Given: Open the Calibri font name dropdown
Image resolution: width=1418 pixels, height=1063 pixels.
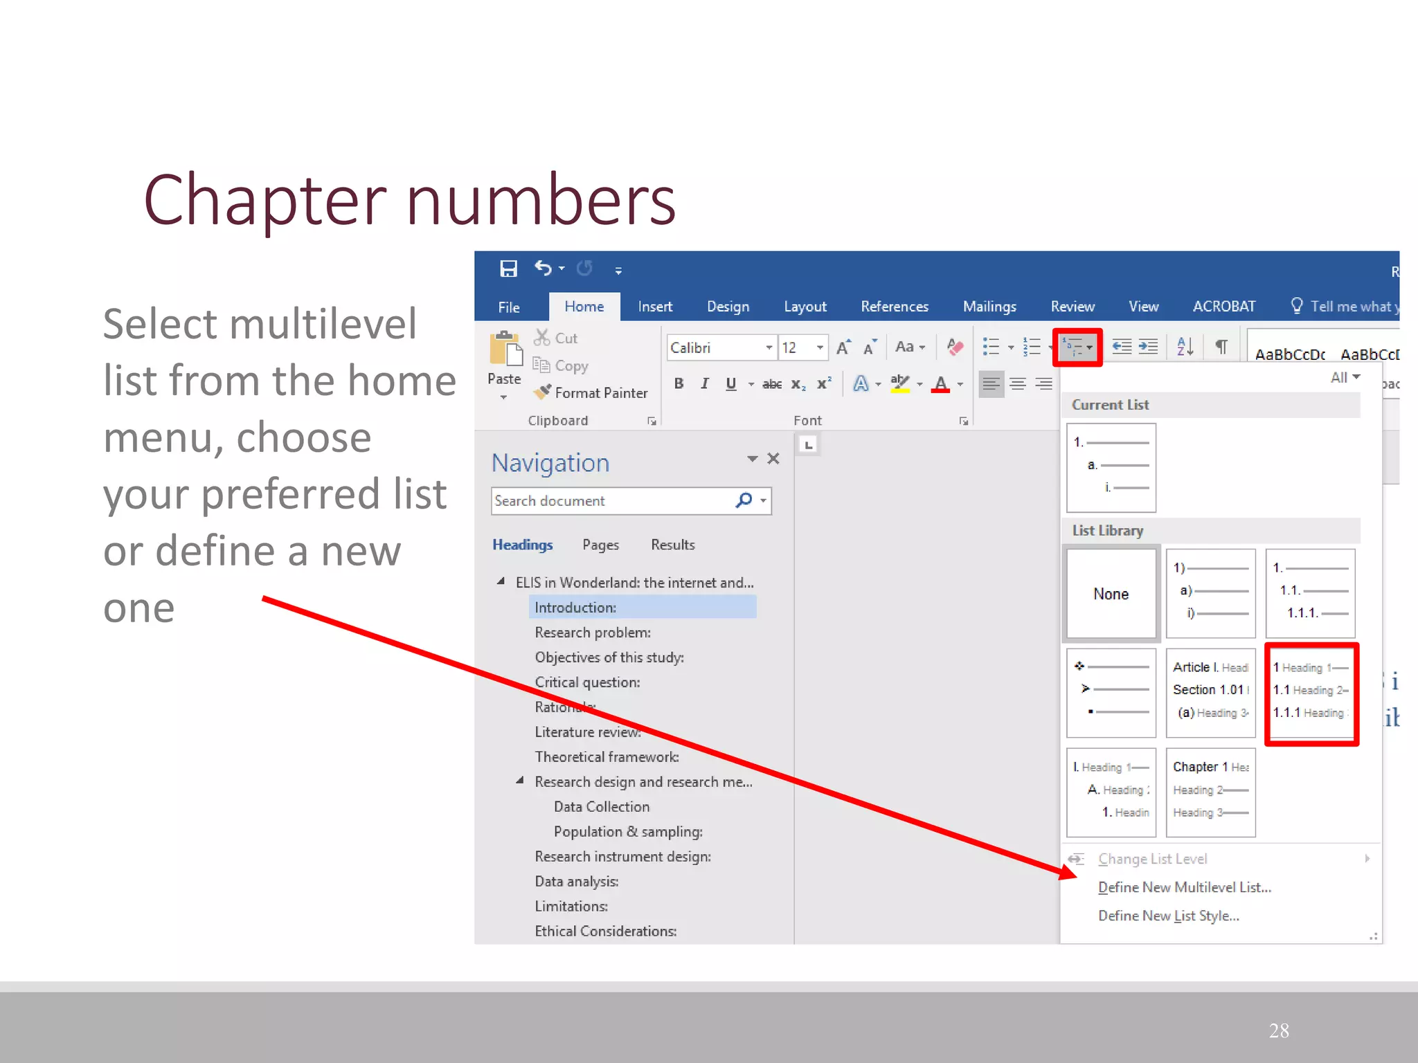Looking at the screenshot, I should (769, 347).
